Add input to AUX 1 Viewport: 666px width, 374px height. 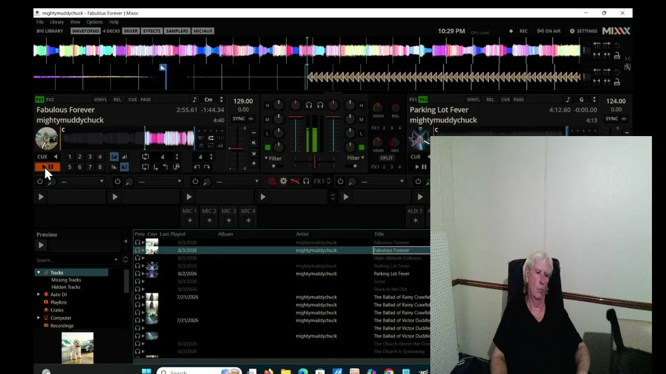click(x=415, y=220)
